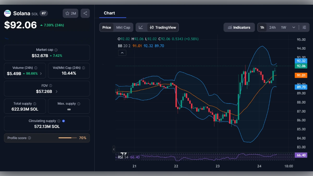The image size is (313, 176).
Task: Collapse the OHLC legend with the up arrow
Action: coord(122,53)
